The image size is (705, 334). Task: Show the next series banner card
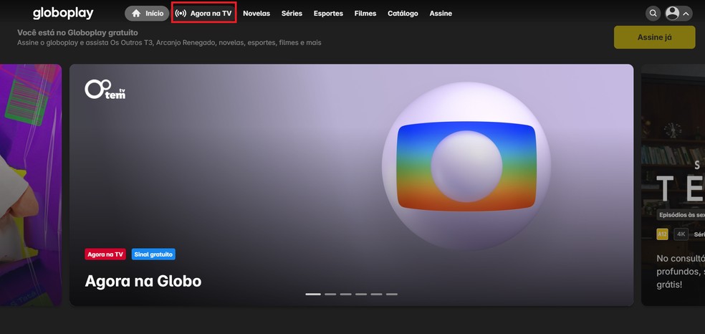[x=673, y=185]
